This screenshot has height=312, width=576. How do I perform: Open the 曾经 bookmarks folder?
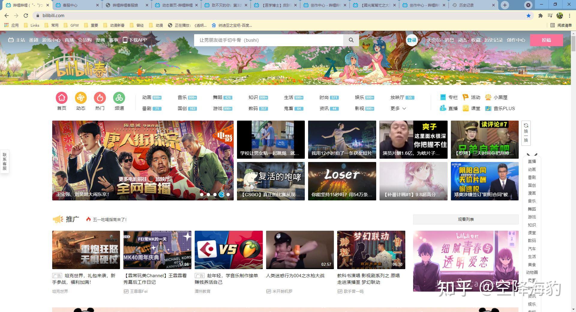pos(137,25)
